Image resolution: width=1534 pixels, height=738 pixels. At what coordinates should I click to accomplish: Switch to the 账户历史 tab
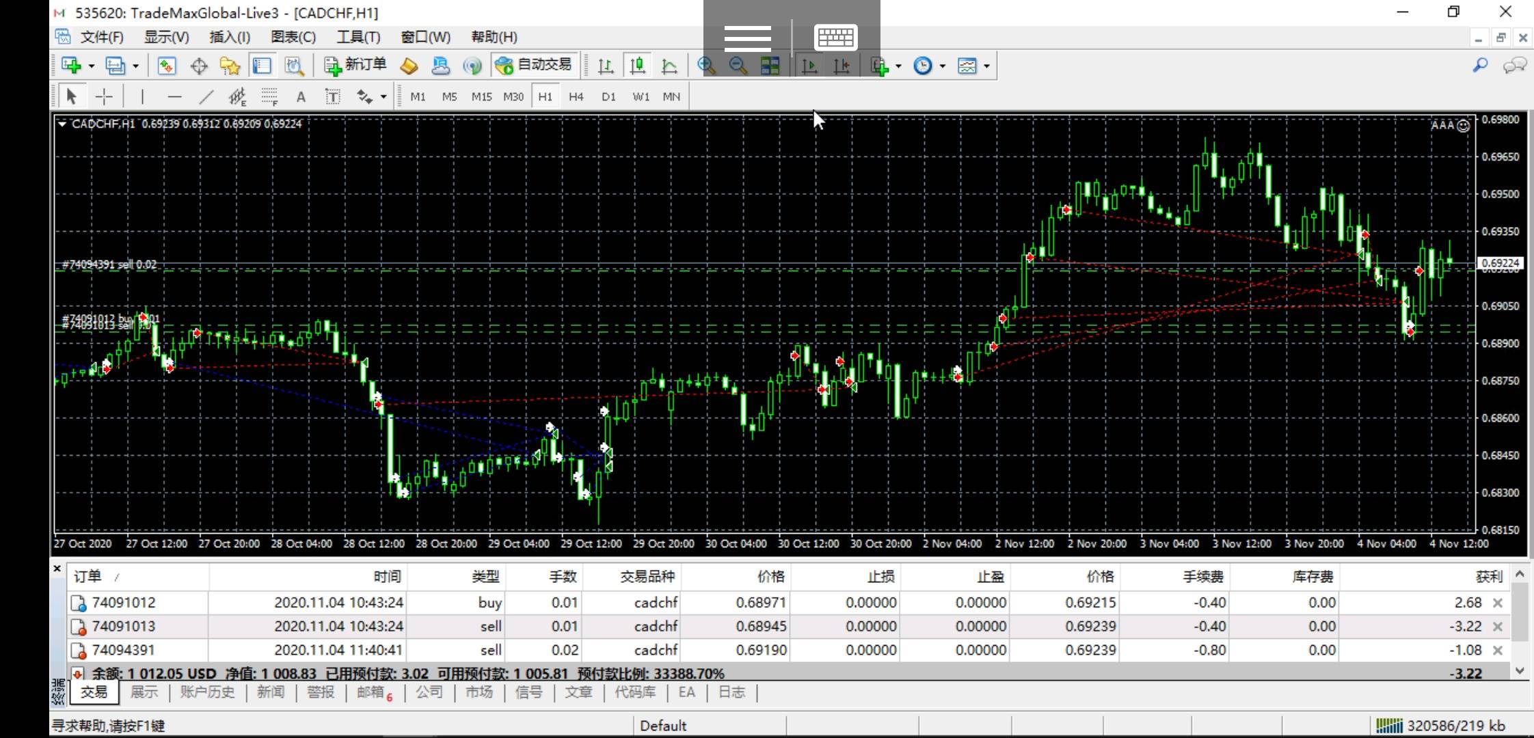(207, 692)
